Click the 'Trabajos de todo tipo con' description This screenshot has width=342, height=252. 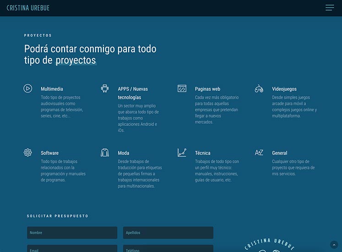point(217,170)
